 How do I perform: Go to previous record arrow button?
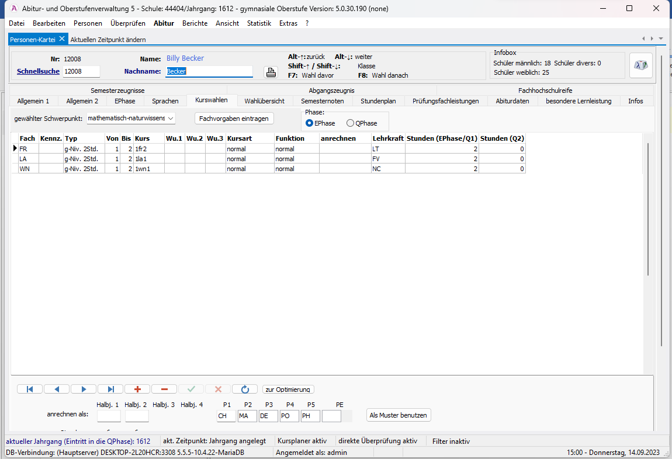coord(57,389)
